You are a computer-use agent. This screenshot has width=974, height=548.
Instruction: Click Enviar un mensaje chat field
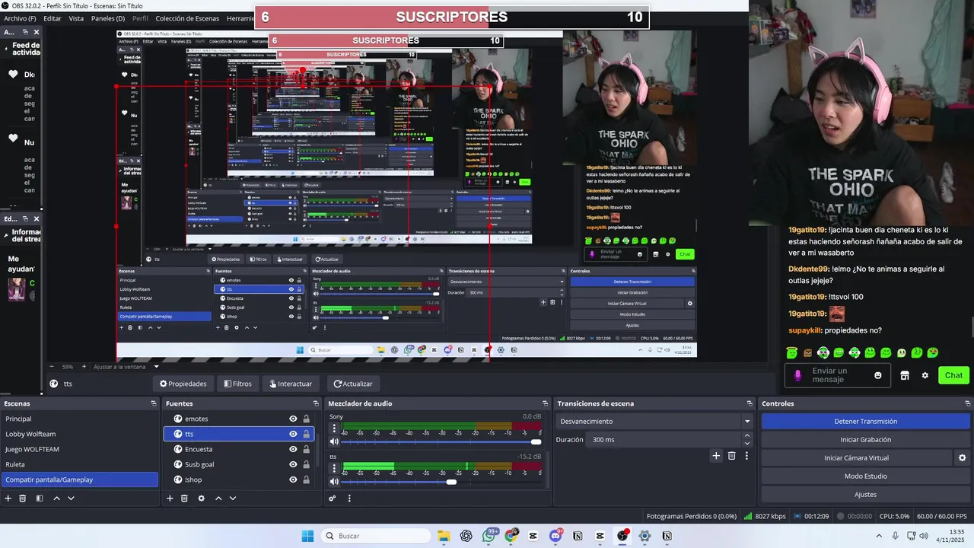(x=837, y=375)
